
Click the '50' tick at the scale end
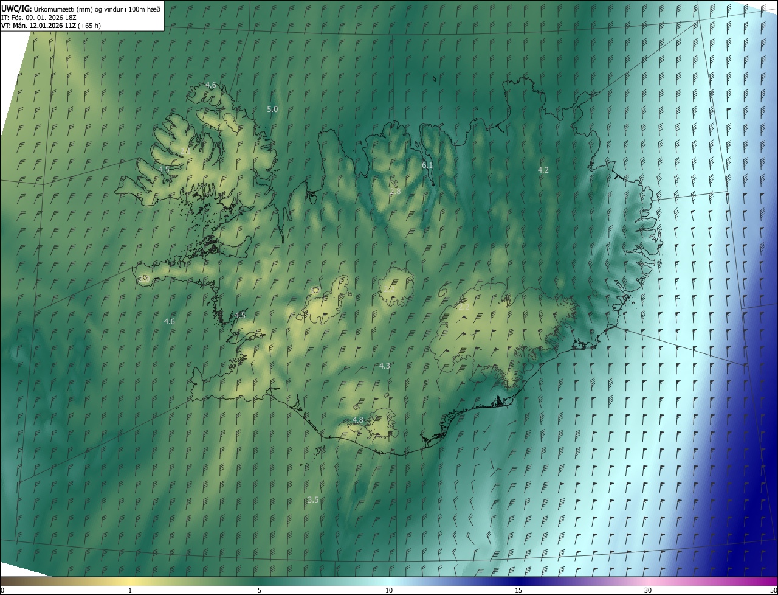773,590
